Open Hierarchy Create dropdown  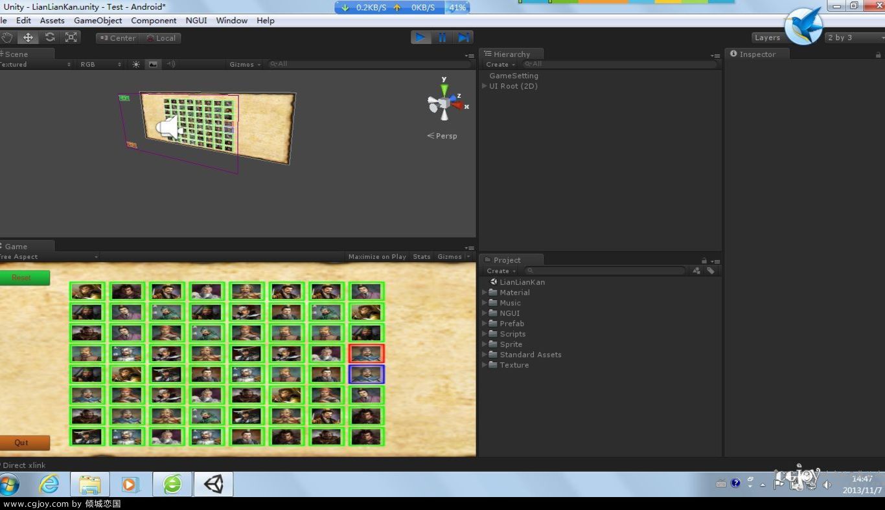pyautogui.click(x=500, y=64)
